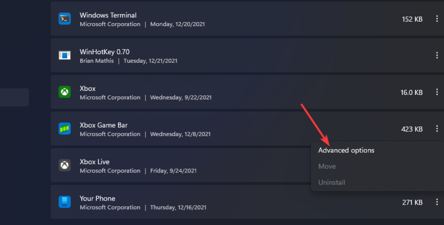Click the Your Phone app icon

point(65,202)
